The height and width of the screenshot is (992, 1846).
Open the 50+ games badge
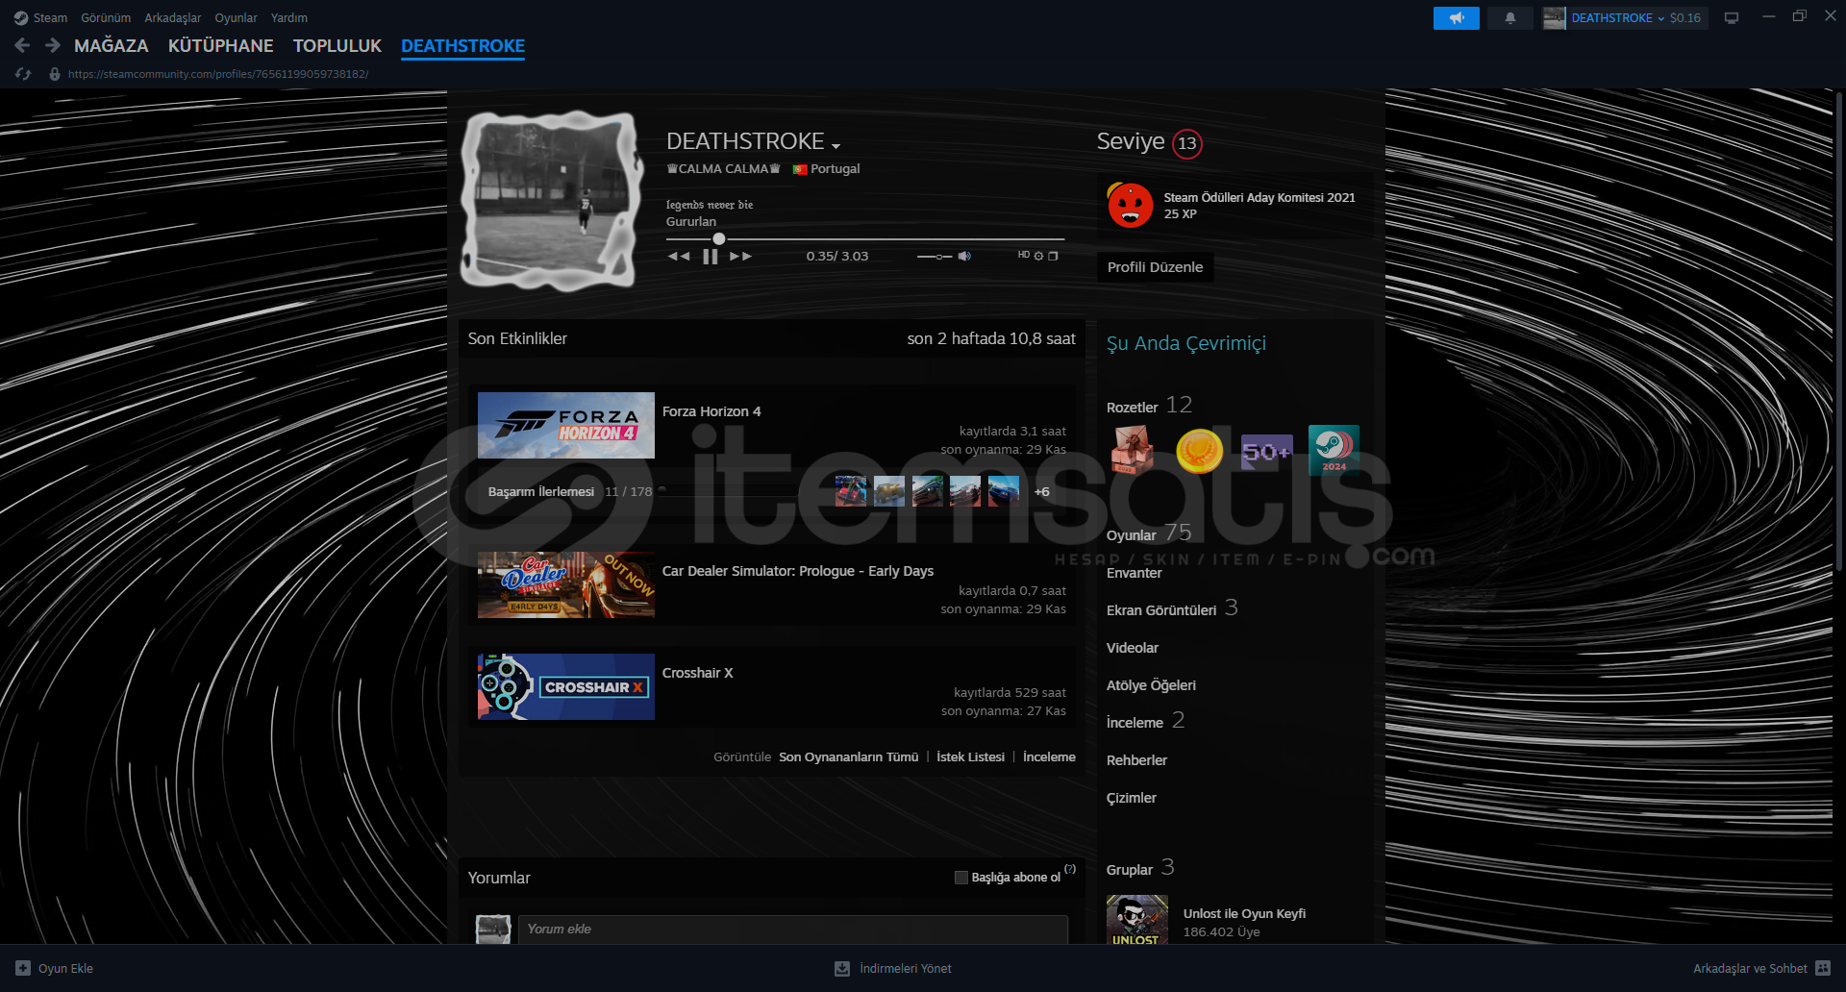[1266, 451]
